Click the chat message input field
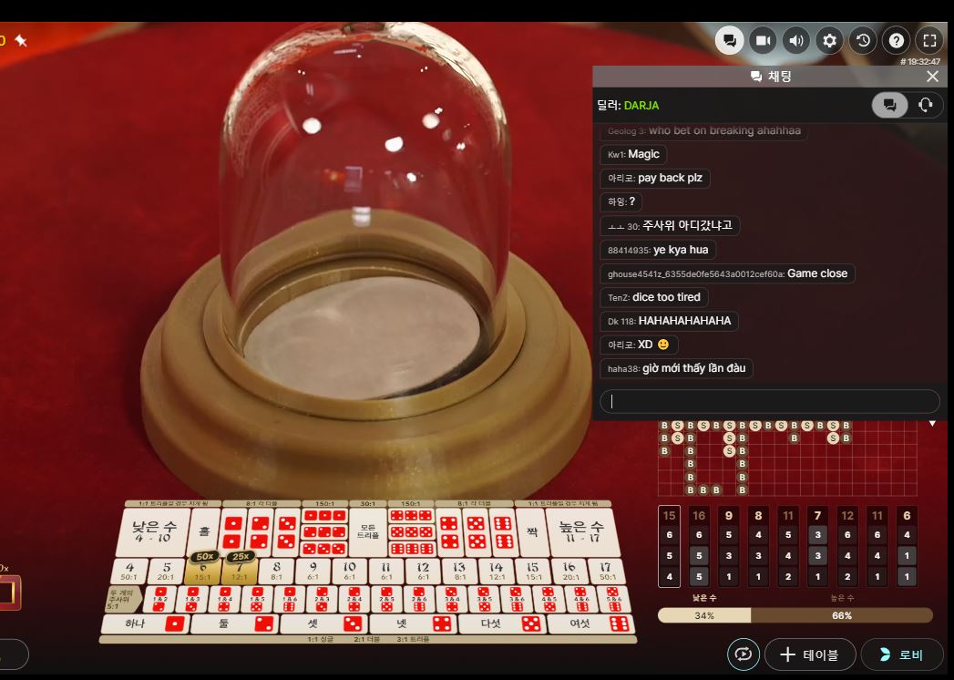 coord(770,402)
